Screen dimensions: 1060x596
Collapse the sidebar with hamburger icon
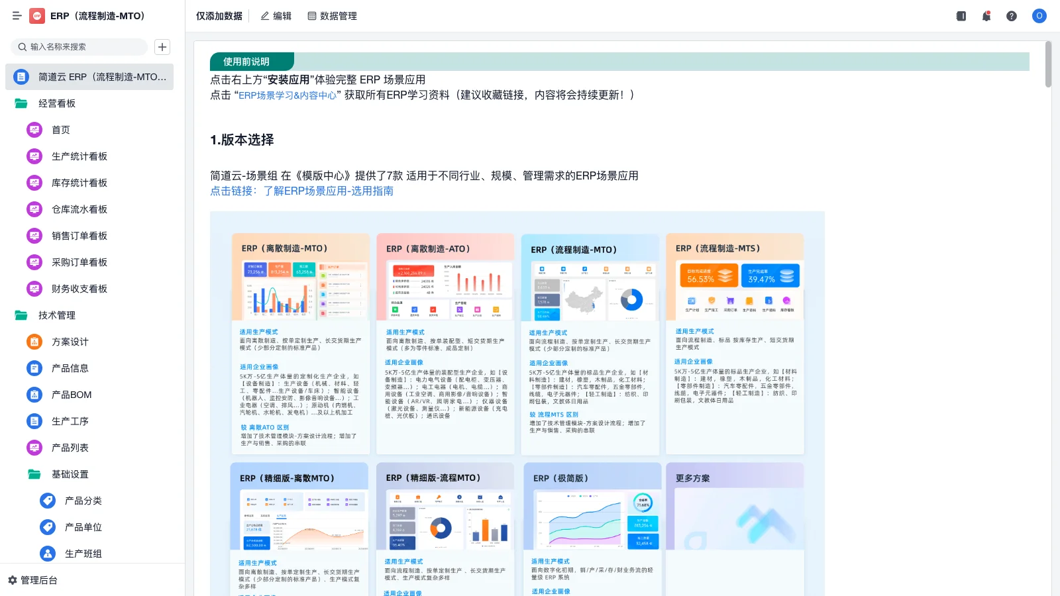pos(17,16)
